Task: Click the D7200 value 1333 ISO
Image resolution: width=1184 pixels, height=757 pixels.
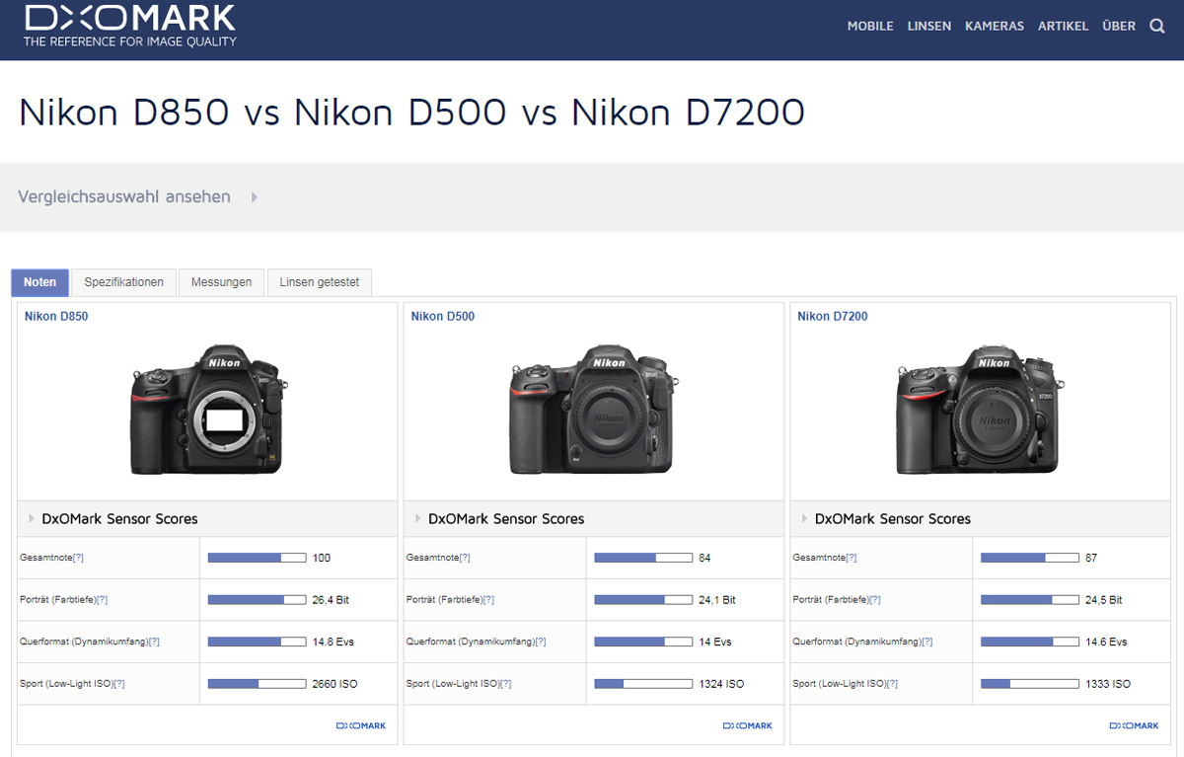Action: (x=1108, y=684)
